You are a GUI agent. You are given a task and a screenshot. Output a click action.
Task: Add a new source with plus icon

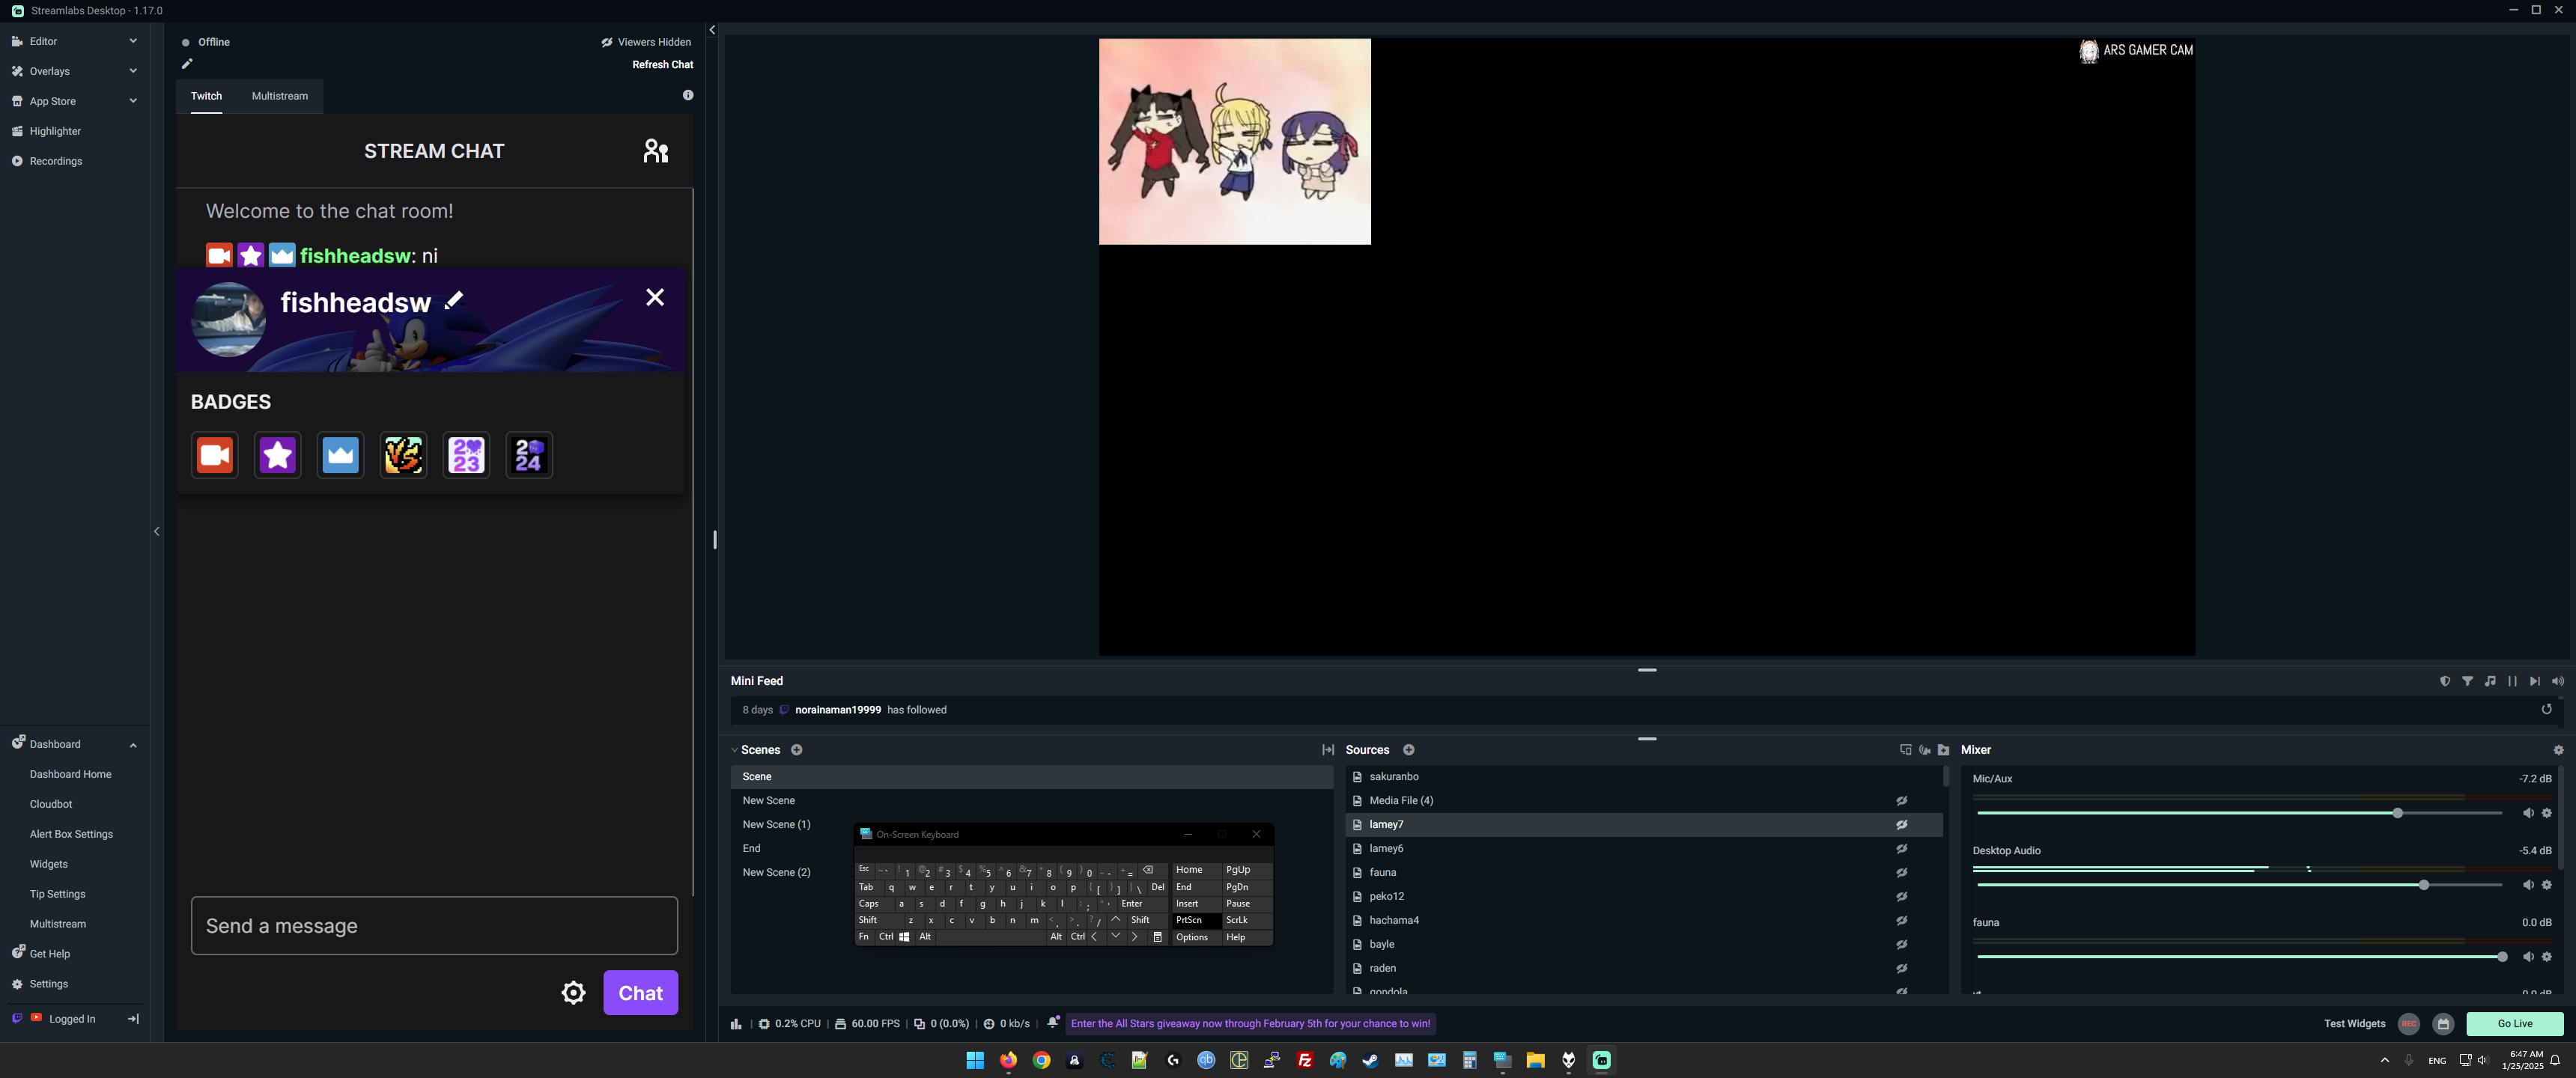point(1409,750)
